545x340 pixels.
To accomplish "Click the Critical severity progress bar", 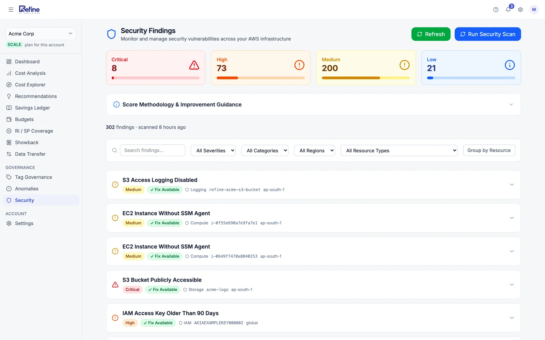I will coord(156,78).
